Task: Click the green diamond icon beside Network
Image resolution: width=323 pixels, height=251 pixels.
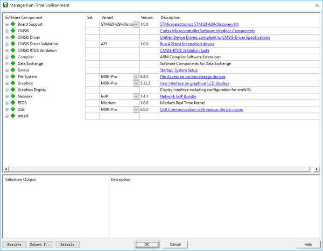Action: [13, 96]
